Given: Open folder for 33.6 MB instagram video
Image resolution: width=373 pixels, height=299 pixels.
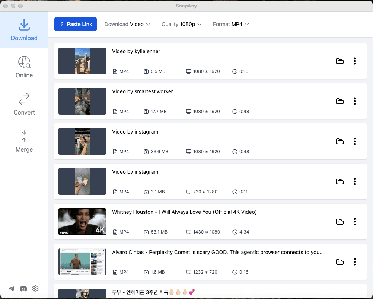Looking at the screenshot, I should 340,141.
